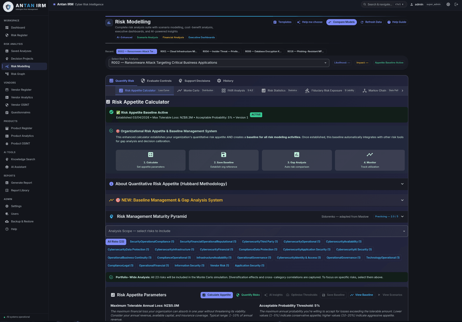Click the logout icon in header
Screen dimensions: 462x322
pyautogui.click(x=456, y=4)
